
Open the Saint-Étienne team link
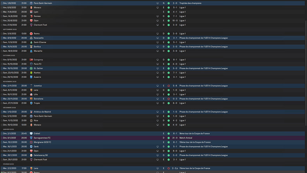pyautogui.click(x=40, y=42)
